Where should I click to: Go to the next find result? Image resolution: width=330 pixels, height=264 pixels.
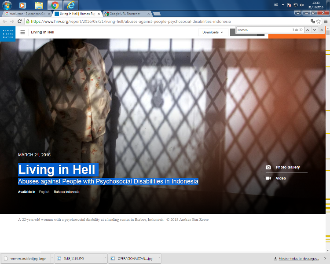click(315, 30)
